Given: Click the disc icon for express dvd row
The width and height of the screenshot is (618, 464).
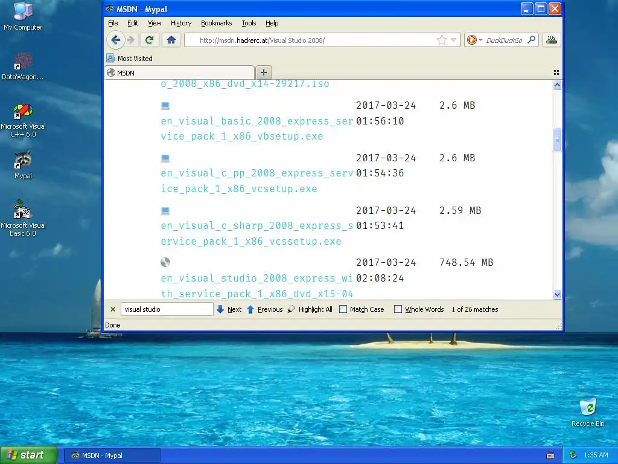Looking at the screenshot, I should click(x=165, y=262).
